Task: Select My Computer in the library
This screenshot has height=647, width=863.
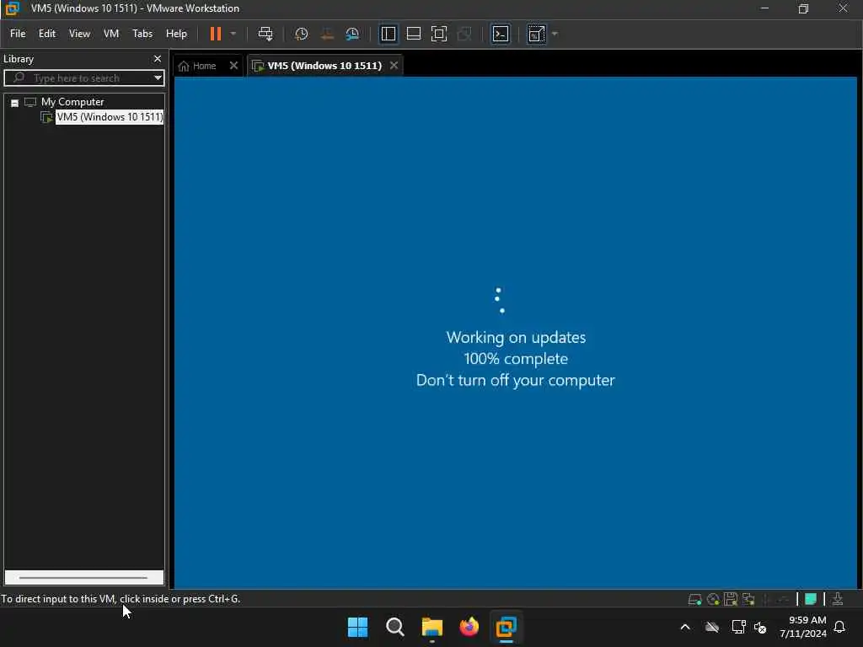Action: point(72,102)
